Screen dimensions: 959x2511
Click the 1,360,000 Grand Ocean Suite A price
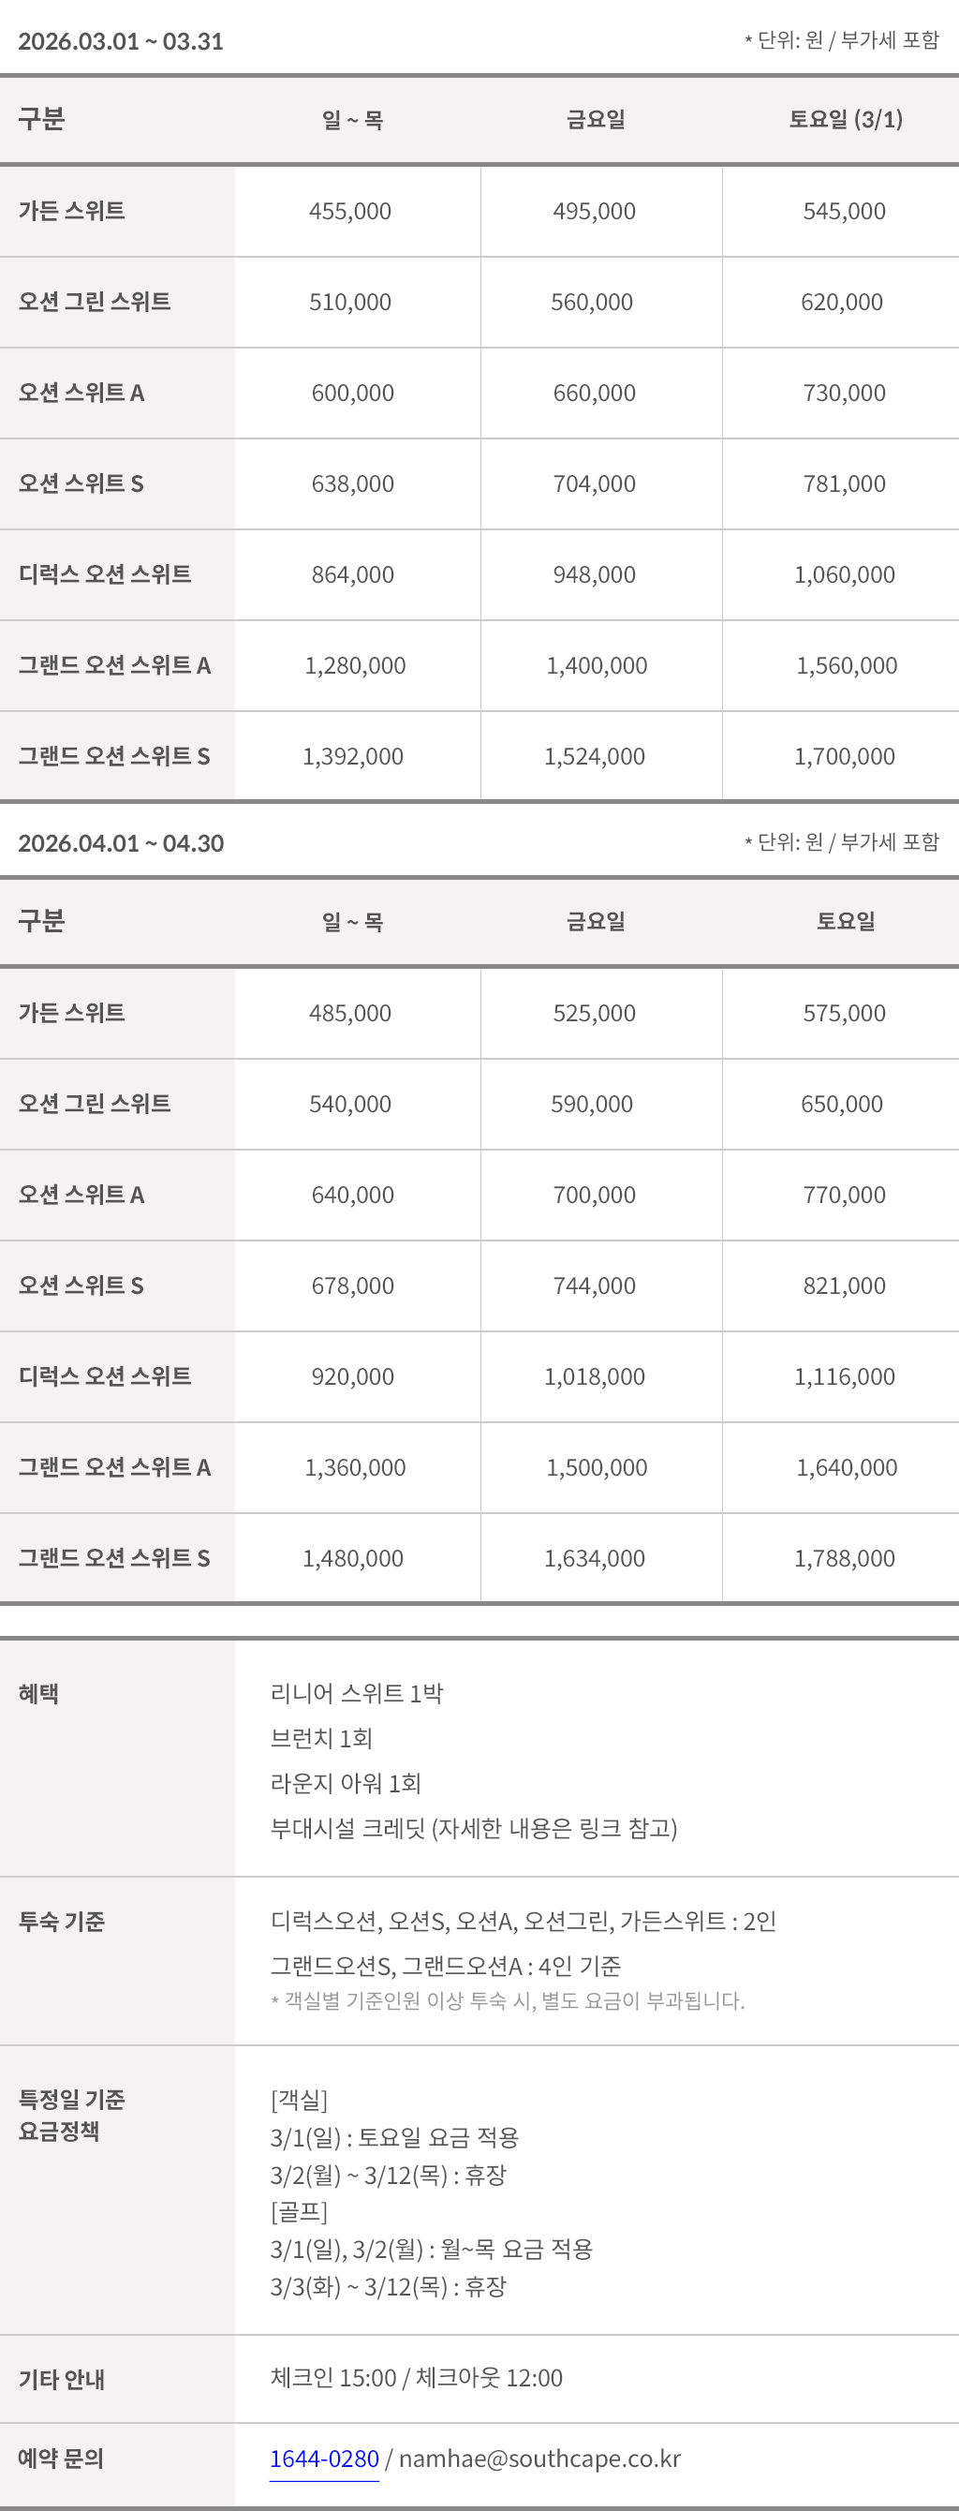click(355, 1468)
